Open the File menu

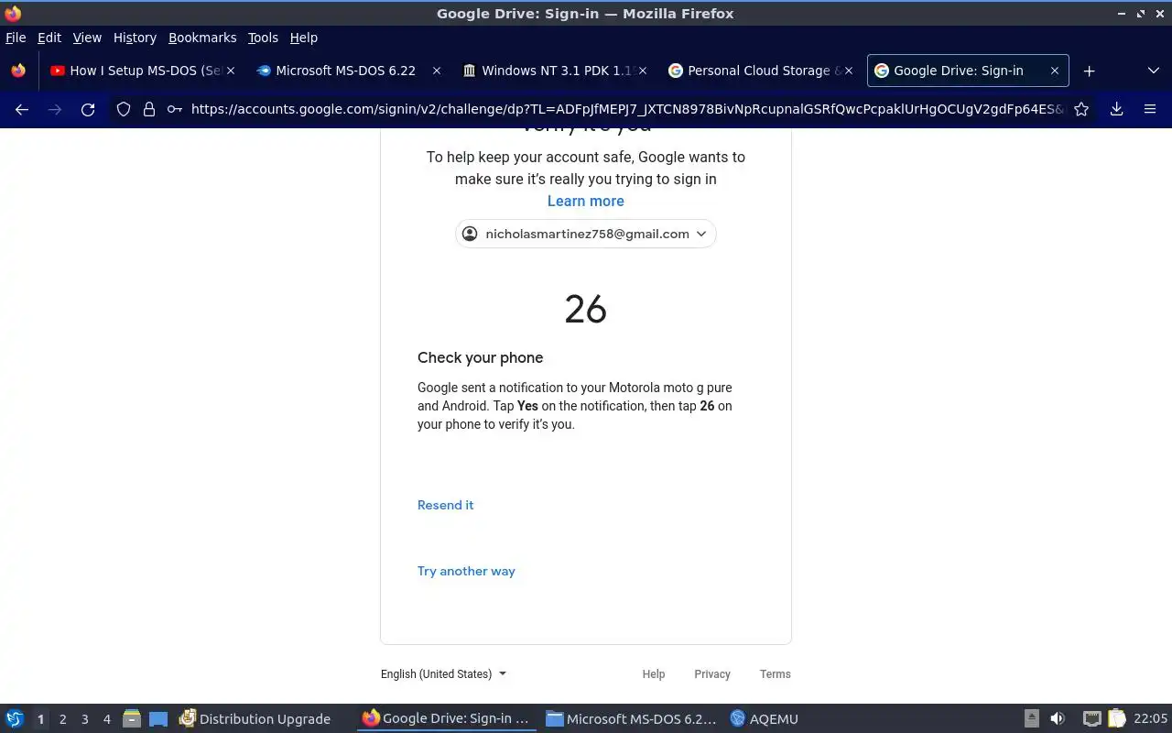click(x=16, y=38)
